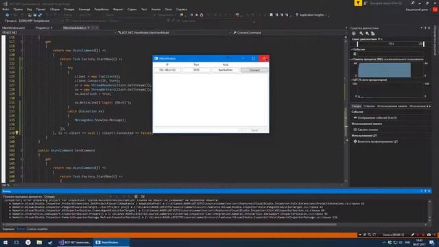Open the BOT.NET project scope dropdown
This screenshot has width=439, height=247.
pyautogui.click(x=58, y=32)
